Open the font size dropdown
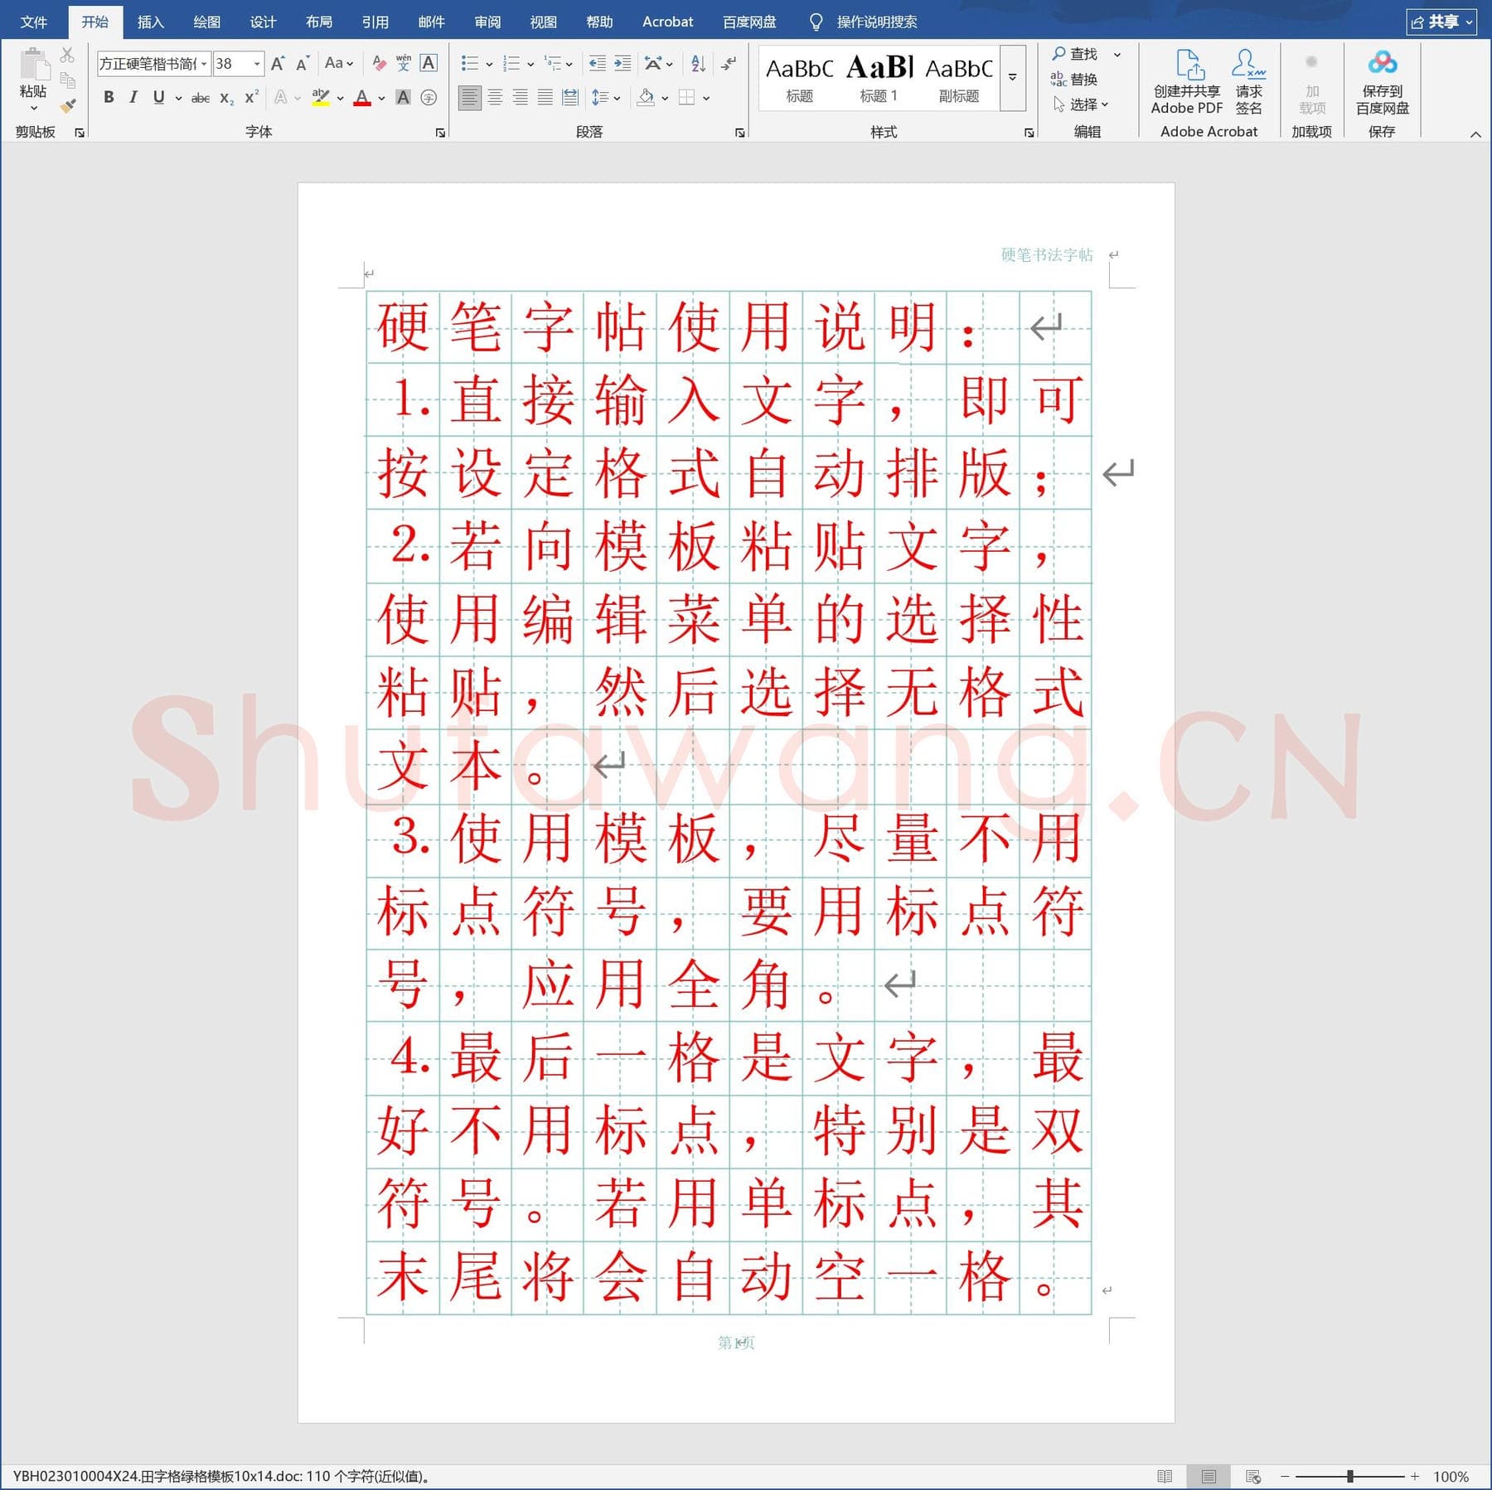1492x1490 pixels. click(257, 64)
